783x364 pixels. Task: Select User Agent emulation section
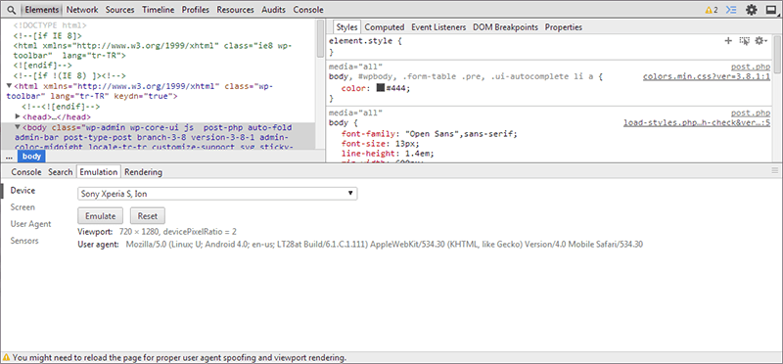point(31,224)
